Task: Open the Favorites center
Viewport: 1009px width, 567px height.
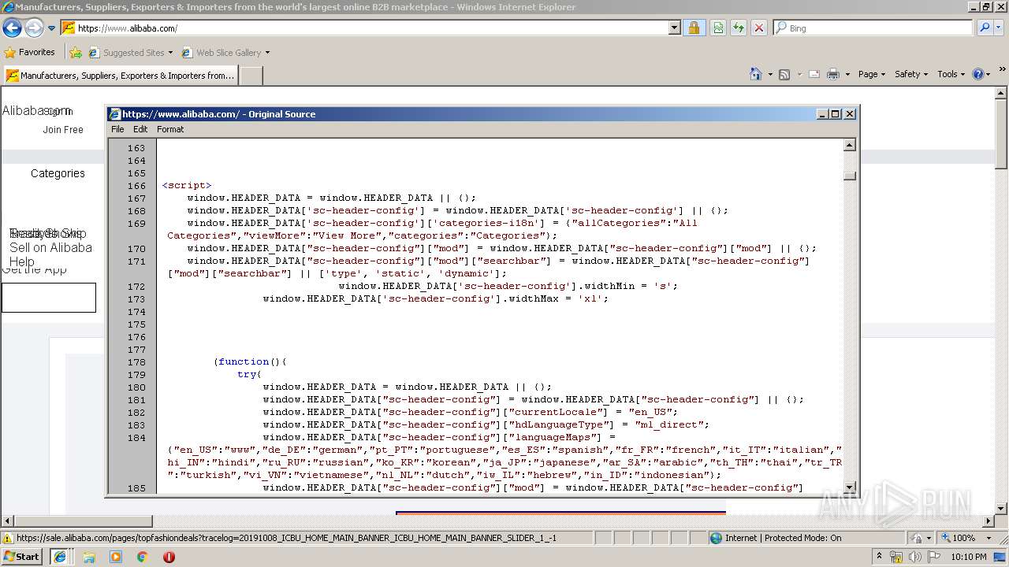Action: coord(30,53)
